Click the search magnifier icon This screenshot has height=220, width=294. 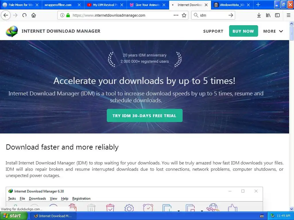pos(196,15)
